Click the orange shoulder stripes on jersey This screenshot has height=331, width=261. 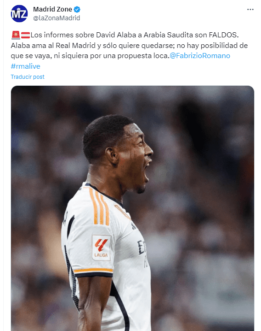tap(99, 207)
